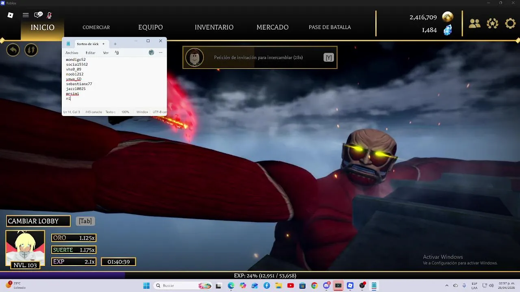Click the [Tab] key hint
Image resolution: width=520 pixels, height=292 pixels.
coord(85,221)
